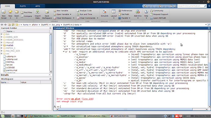Launch the Compare tool
Image resolution: width=211 pixels, height=118 pixels.
tap(27, 16)
